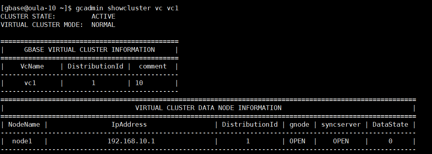Click the shell prompt gbase@oula-10
Image resolution: width=432 pixels, height=154 pixels.
[x=34, y=8]
